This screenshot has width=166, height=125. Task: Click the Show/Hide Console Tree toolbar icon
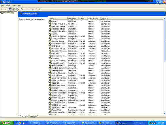10,9
